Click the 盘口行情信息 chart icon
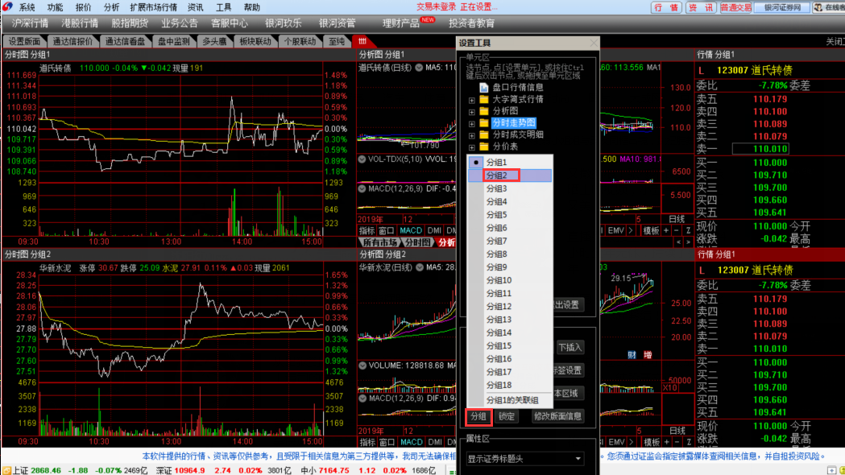The image size is (845, 475). (x=484, y=87)
